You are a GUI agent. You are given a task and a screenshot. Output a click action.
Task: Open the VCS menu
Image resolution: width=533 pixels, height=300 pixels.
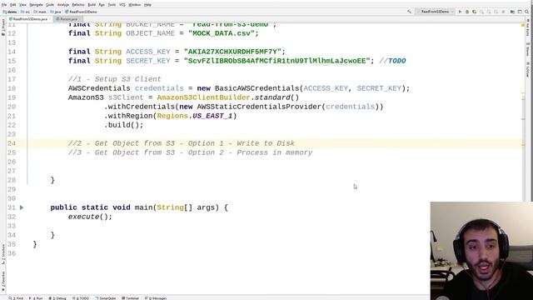(x=122, y=5)
